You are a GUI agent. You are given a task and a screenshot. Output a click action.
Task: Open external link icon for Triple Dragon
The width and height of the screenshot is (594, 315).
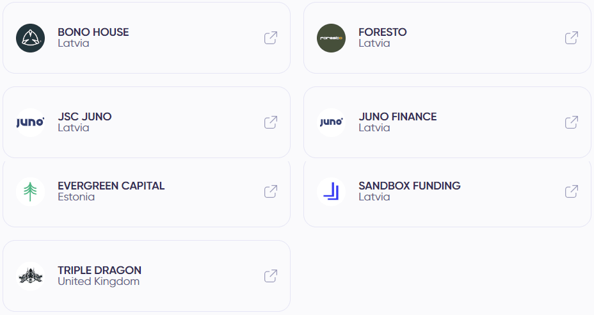(x=271, y=276)
